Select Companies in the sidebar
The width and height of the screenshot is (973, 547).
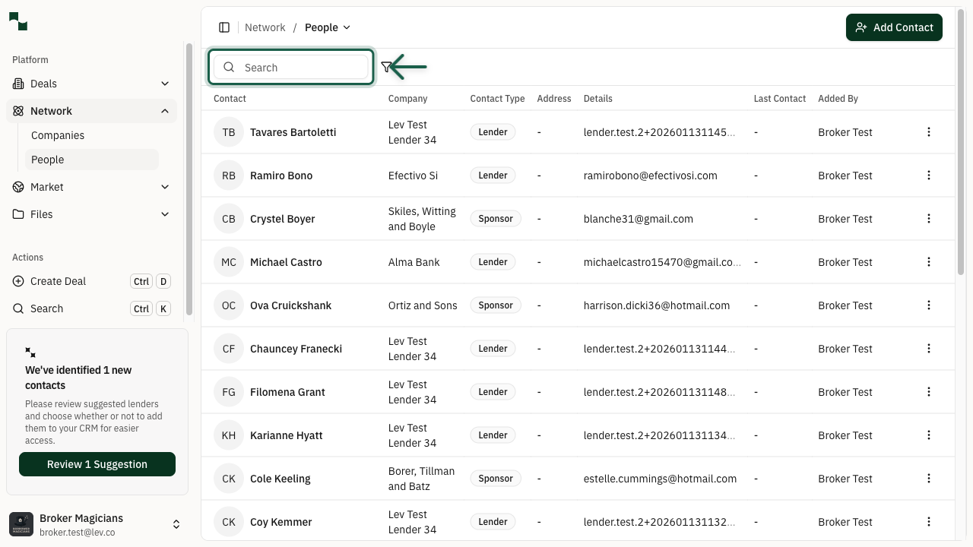pyautogui.click(x=58, y=135)
